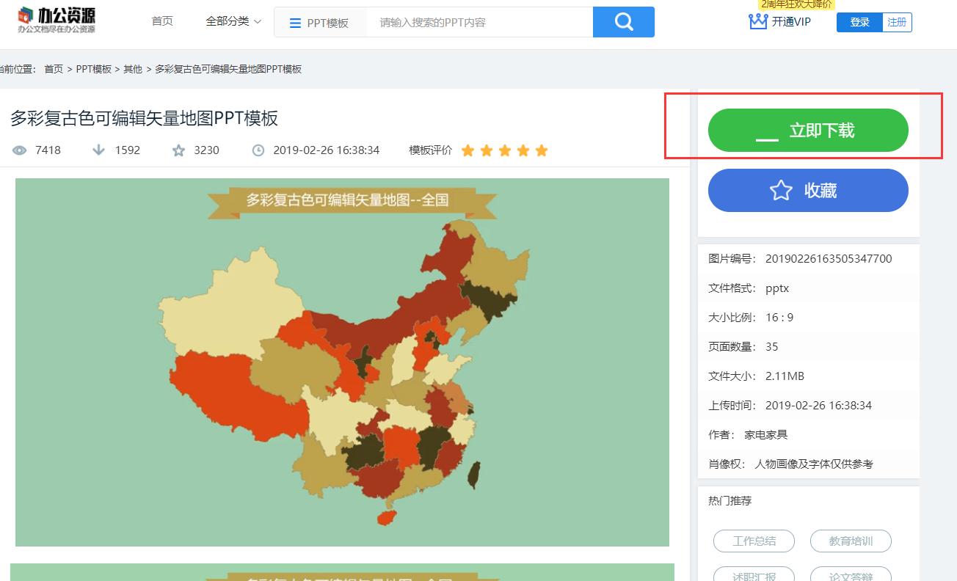Open the 工作总结 hot recommendation tag

point(754,541)
